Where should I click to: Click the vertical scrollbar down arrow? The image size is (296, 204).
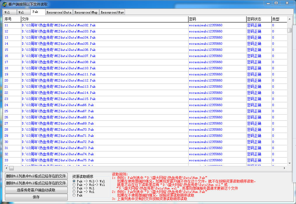pyautogui.click(x=290, y=163)
